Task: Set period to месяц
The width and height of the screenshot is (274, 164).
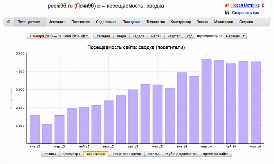Action: [x=156, y=36]
